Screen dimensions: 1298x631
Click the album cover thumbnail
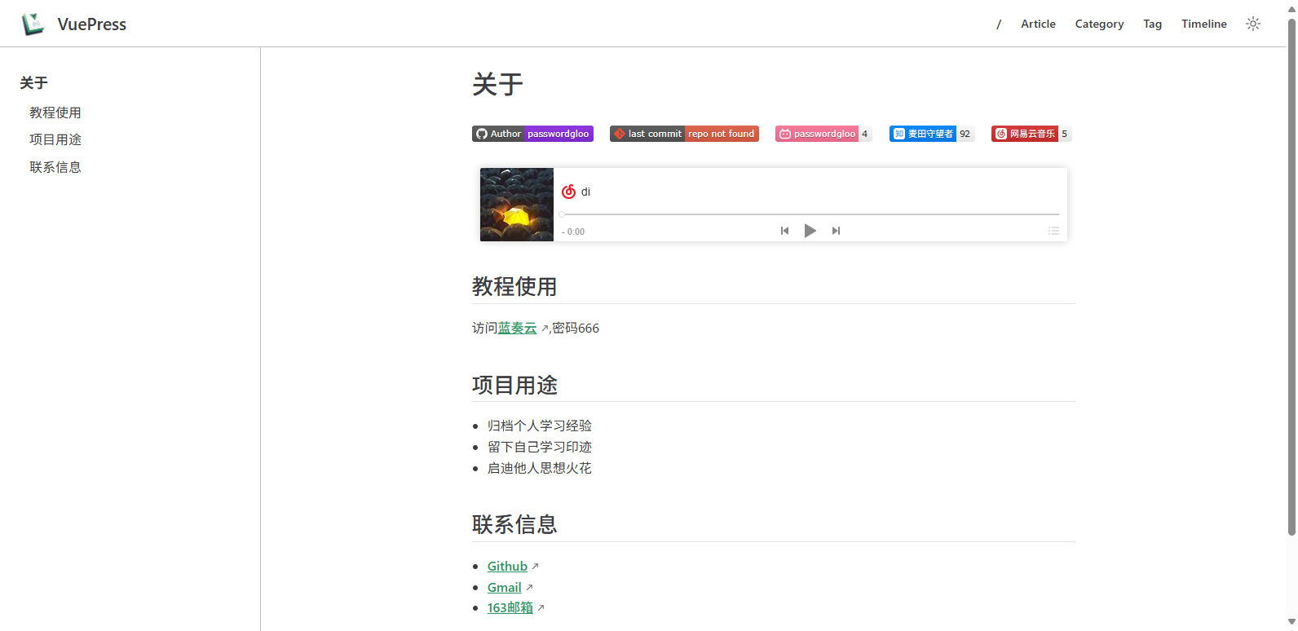517,205
